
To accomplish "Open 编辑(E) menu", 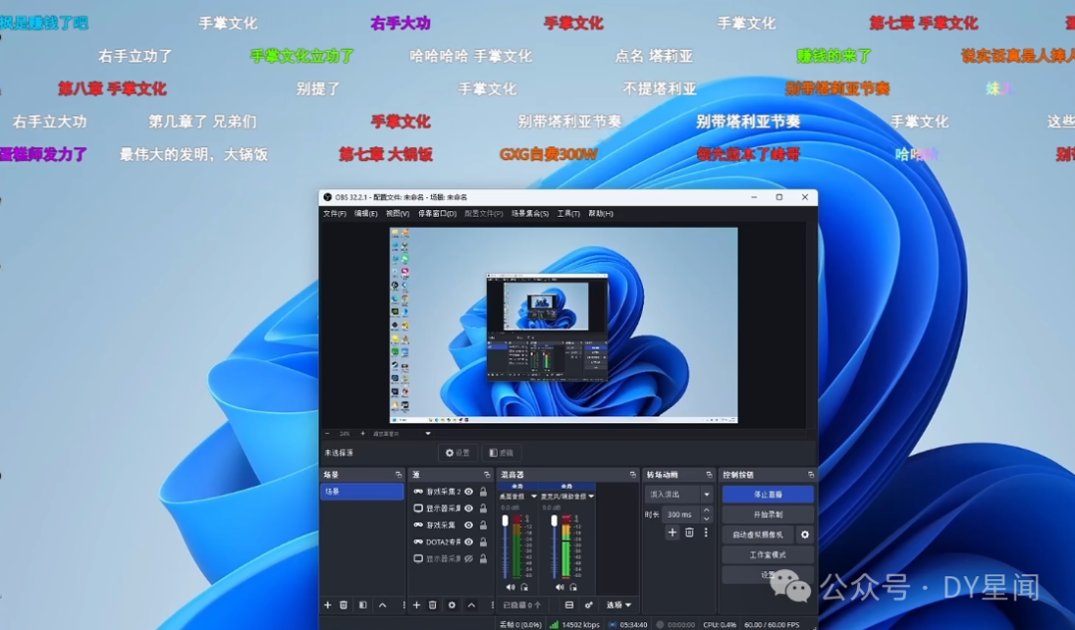I will click(366, 214).
